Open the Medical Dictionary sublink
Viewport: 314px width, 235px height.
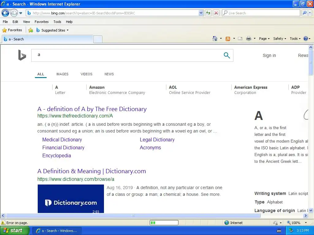(62, 140)
